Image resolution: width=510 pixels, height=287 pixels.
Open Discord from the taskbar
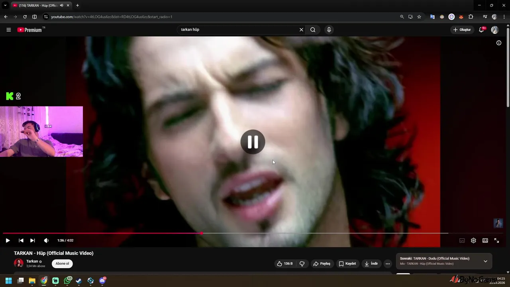(102, 281)
